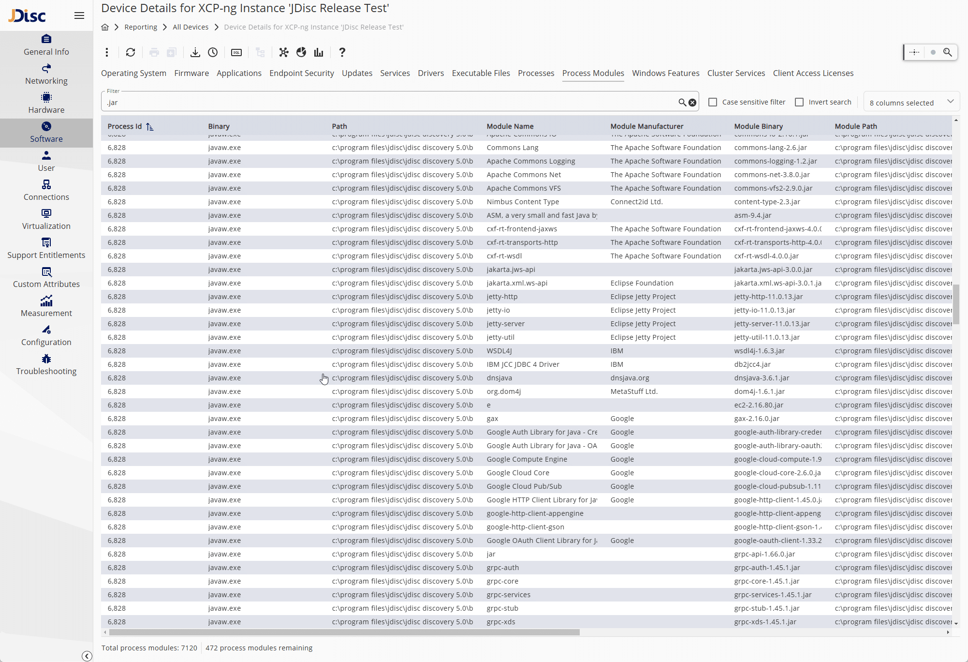
Task: Switch to the Executable Files tab
Action: [481, 73]
